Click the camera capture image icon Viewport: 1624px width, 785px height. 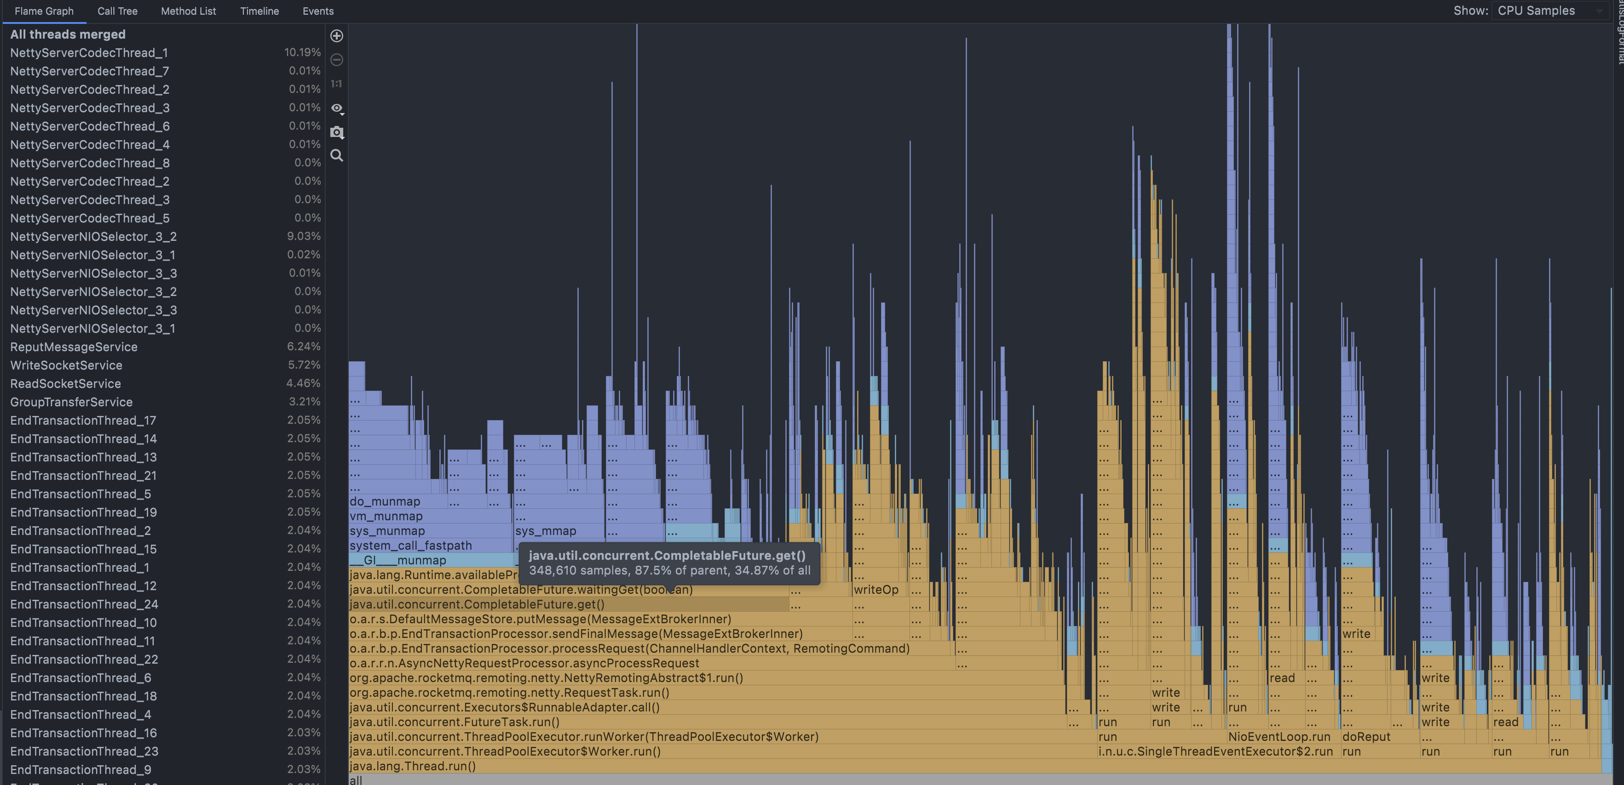[x=337, y=132]
